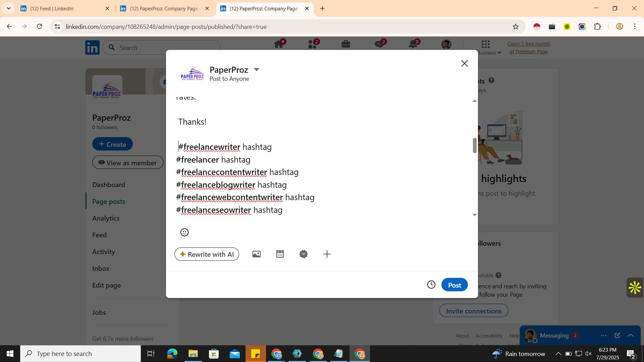View site information icon in address bar
This screenshot has height=362, width=644.
(x=57, y=26)
